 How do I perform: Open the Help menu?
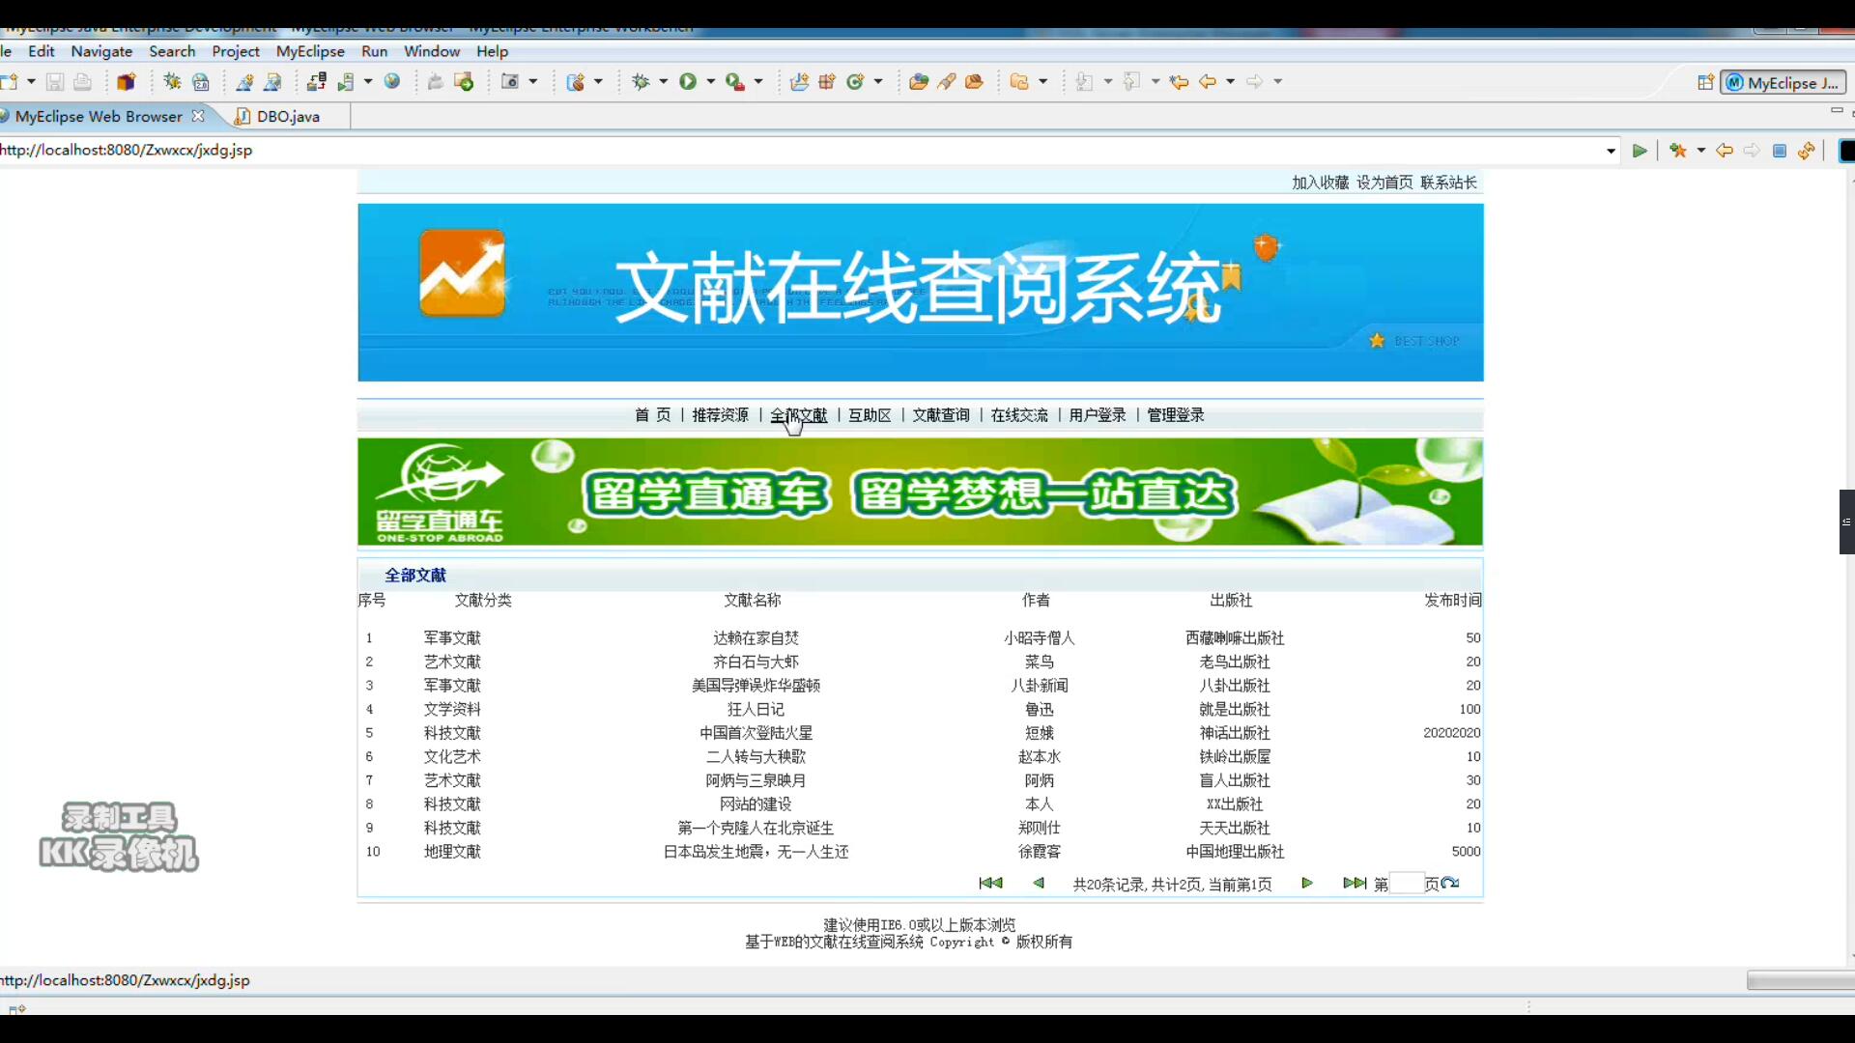[492, 51]
